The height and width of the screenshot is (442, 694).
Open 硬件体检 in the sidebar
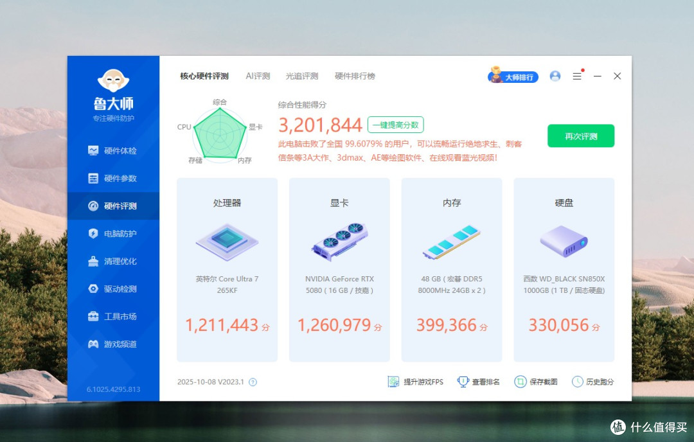point(113,151)
